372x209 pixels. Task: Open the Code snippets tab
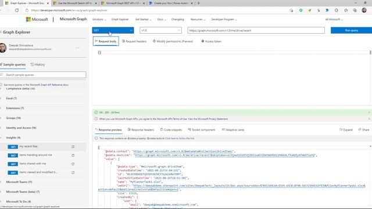pyautogui.click(x=171, y=130)
